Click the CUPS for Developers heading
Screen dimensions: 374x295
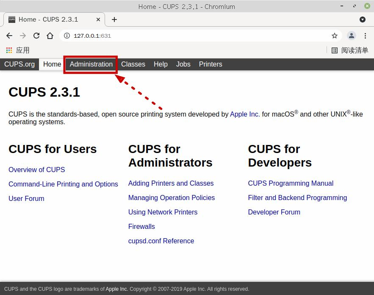[280, 156]
